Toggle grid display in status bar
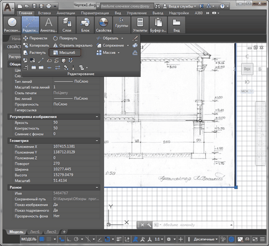The height and width of the screenshot is (246, 269). pyautogui.click(x=42, y=239)
